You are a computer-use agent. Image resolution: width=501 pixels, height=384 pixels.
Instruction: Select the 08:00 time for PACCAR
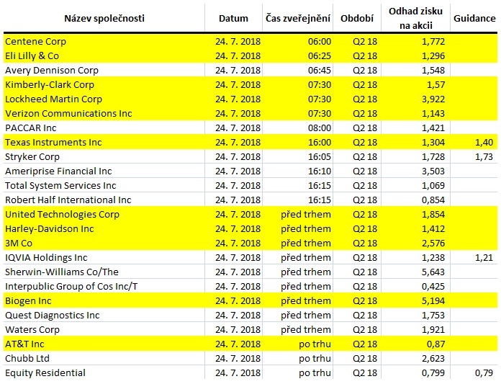(320, 128)
